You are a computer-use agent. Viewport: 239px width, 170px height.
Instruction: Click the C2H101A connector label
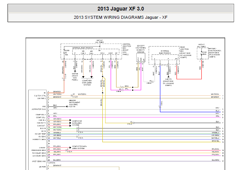pyautogui.click(x=51, y=163)
